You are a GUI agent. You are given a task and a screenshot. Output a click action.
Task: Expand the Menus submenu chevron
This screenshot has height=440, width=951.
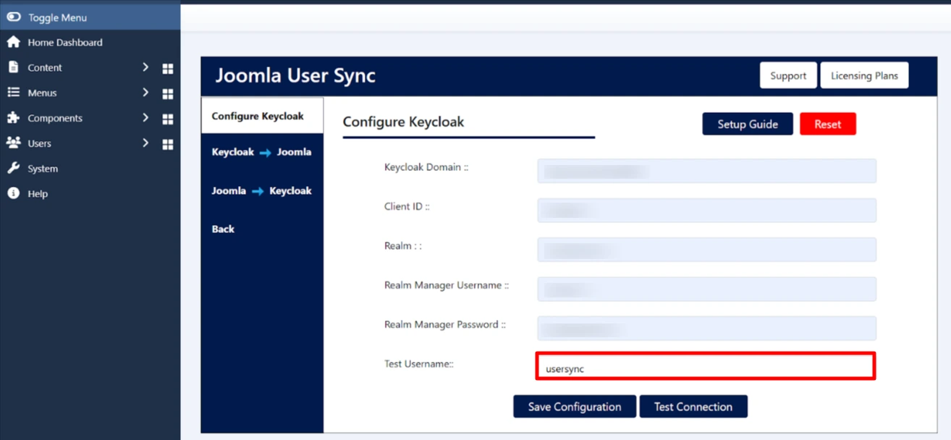click(145, 93)
